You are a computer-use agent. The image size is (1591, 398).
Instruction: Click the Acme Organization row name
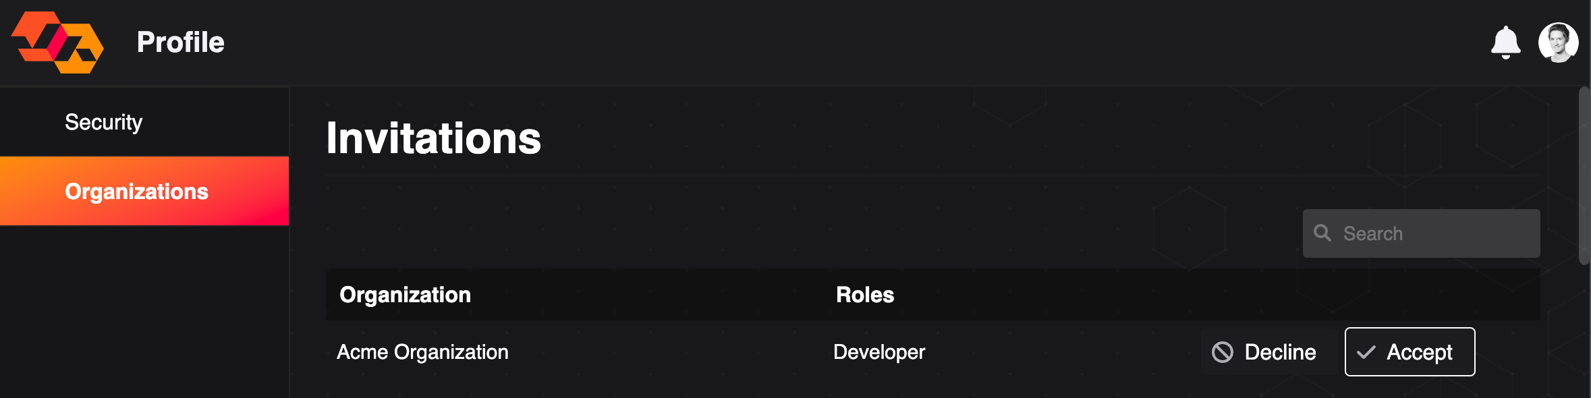(x=422, y=352)
